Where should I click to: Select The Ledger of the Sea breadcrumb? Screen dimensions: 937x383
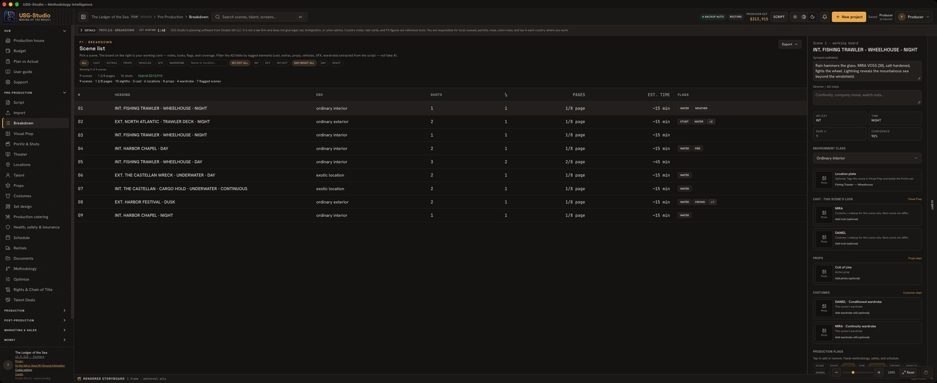coord(110,17)
